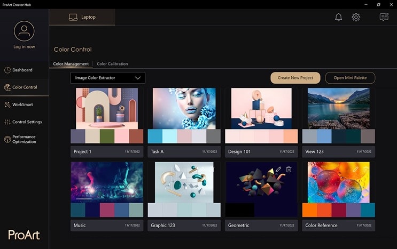Click the Color Control palette icon
Image resolution: width=397 pixels, height=249 pixels.
click(x=7, y=87)
